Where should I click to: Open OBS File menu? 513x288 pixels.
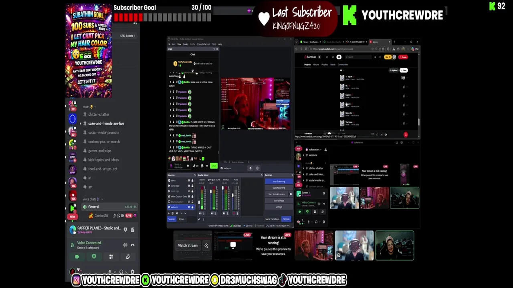click(x=169, y=44)
